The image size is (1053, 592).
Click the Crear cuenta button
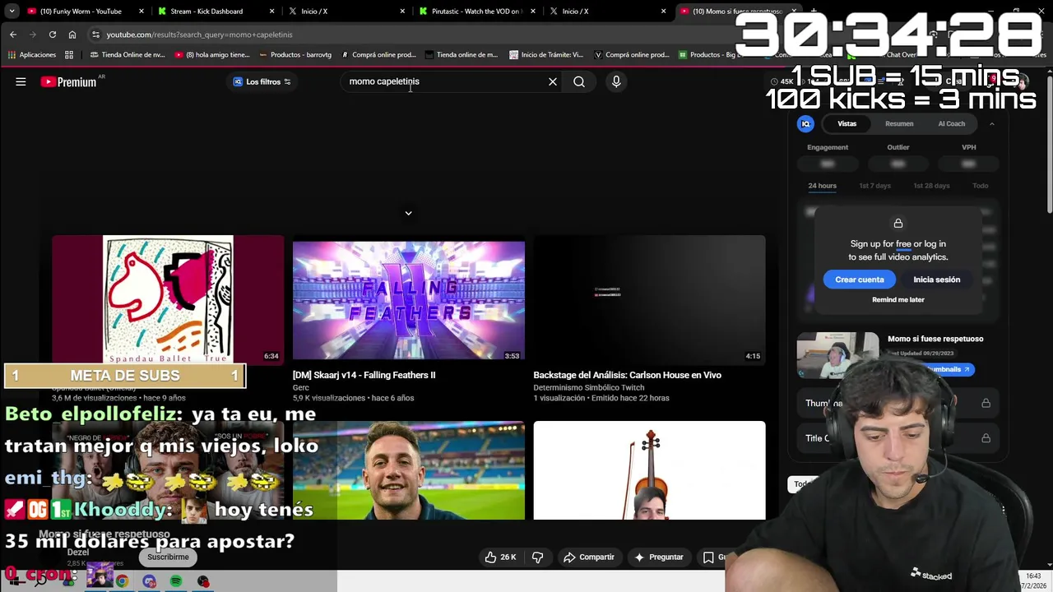[x=860, y=280]
